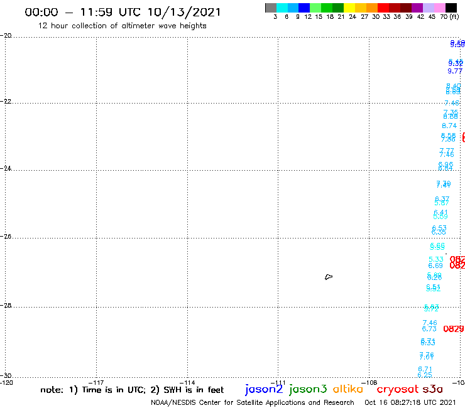Screen dimensions: 465x408
Task: Click the wave height value 6.25
Action: pos(425,375)
